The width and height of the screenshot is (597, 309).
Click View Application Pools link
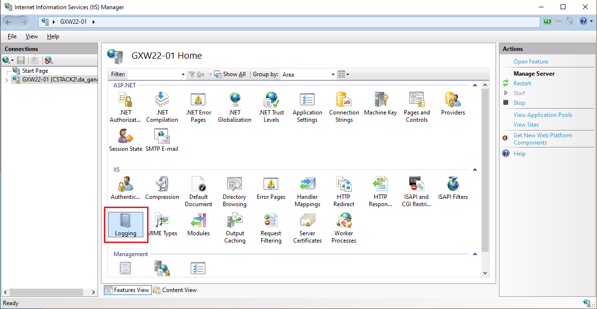[x=543, y=115]
